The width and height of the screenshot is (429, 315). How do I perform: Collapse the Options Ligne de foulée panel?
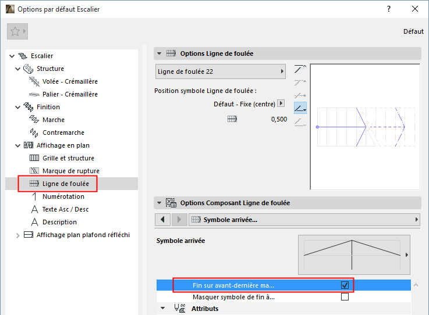pos(159,53)
